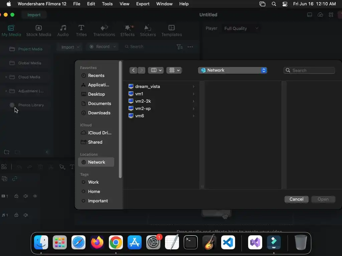Open the Templates tab
The height and width of the screenshot is (256, 342).
(x=171, y=31)
